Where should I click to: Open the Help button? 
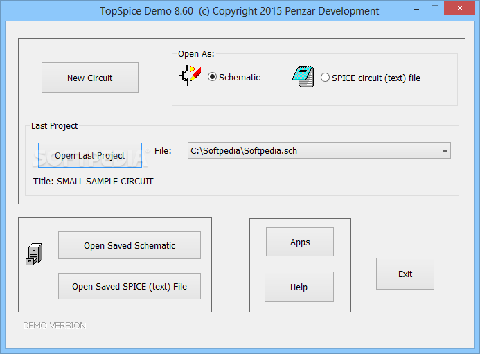[299, 287]
